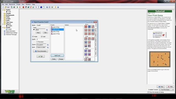Collapse the Sprites folder in resource tree
Screen dimensions: 176x99
[x=3, y=10]
